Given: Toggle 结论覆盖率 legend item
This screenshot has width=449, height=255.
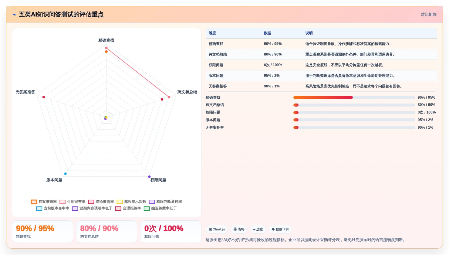Looking at the screenshot, I should point(101,202).
